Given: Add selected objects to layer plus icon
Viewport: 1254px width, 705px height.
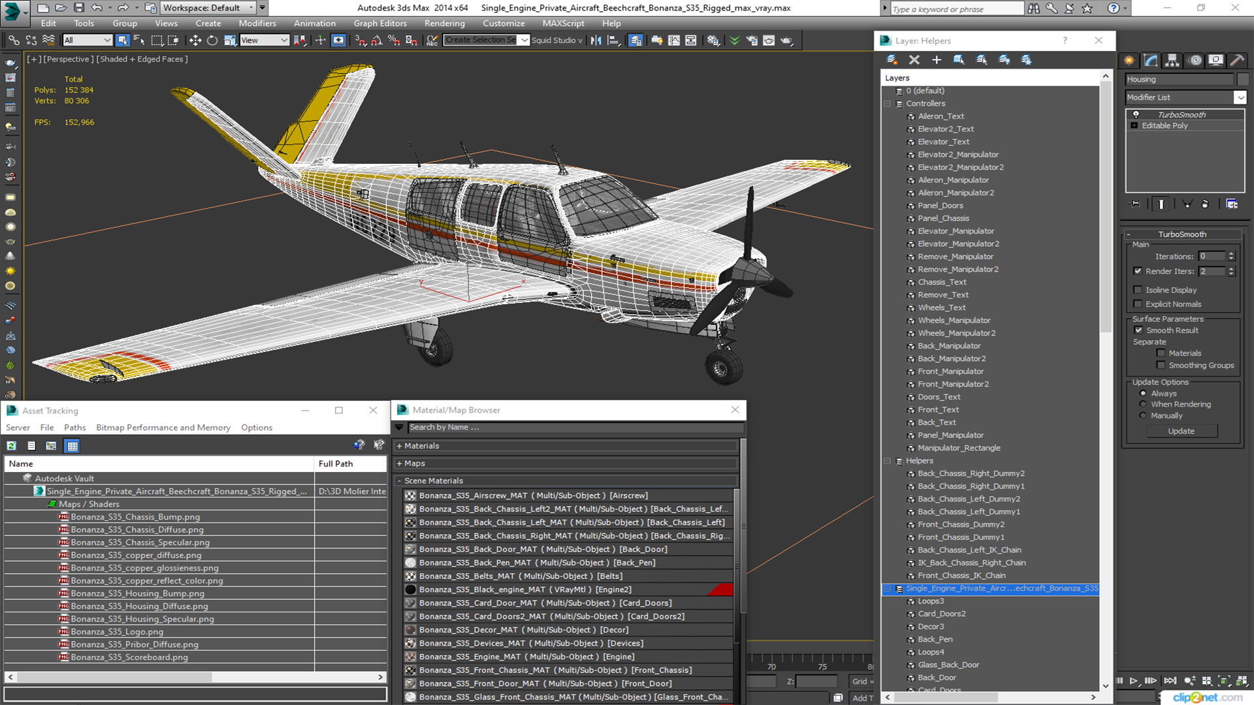Looking at the screenshot, I should (937, 59).
